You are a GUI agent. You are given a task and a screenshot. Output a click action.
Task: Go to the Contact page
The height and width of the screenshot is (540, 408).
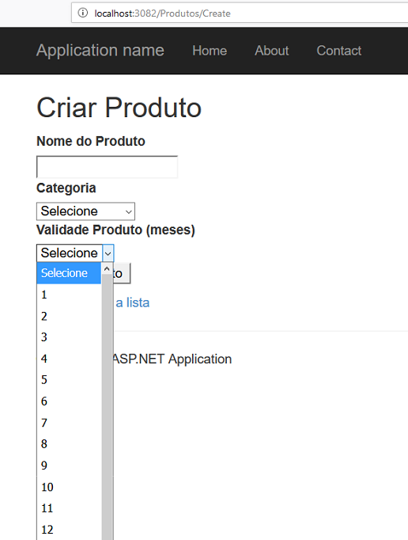click(x=339, y=51)
